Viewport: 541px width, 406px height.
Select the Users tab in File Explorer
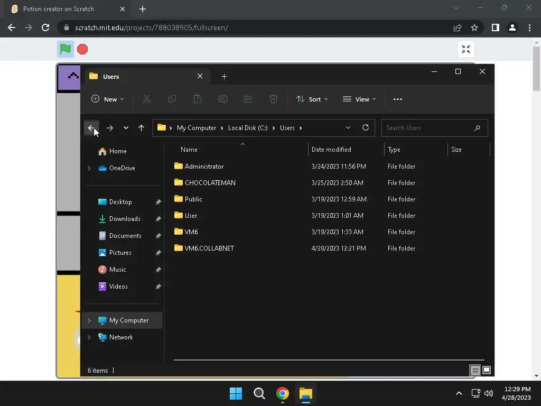point(147,76)
